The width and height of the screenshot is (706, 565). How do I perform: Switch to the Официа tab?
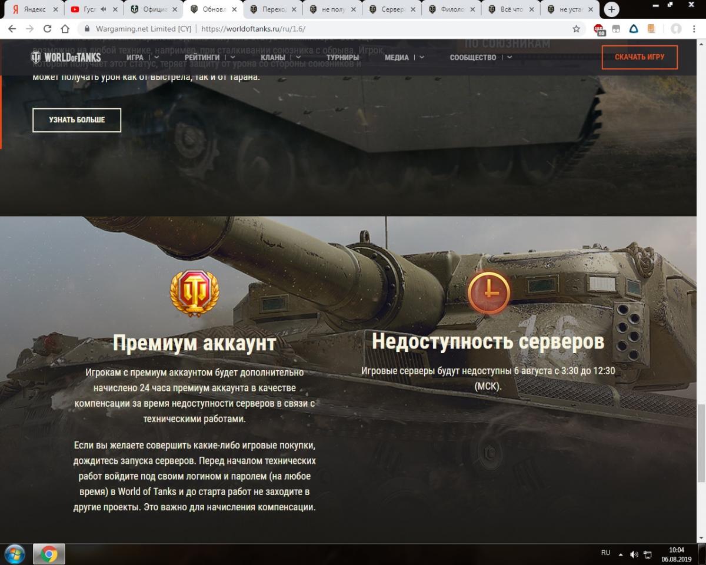(x=154, y=9)
